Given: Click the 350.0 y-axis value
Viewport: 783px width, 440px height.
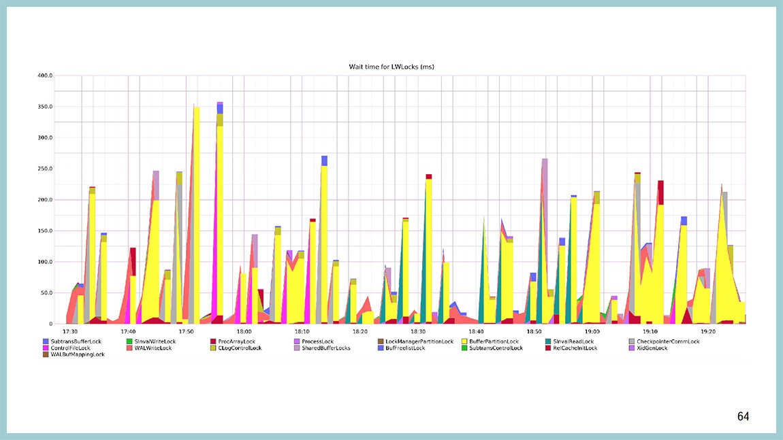Looking at the screenshot, I should (45, 107).
